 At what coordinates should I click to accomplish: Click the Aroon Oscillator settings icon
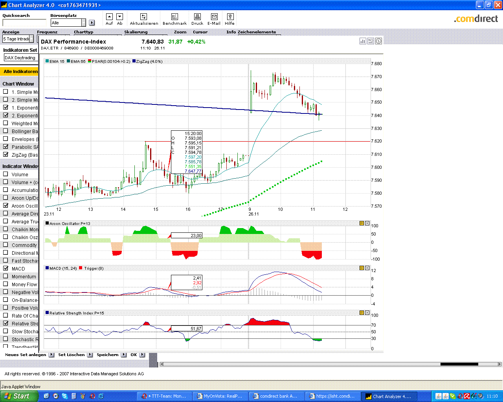(362, 223)
